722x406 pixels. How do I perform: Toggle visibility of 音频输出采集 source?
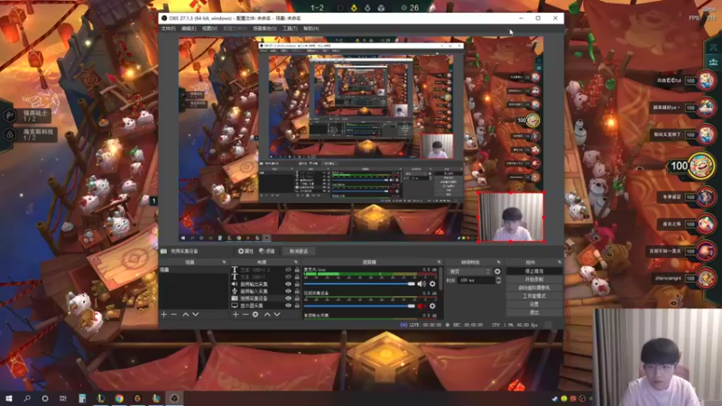point(288,284)
